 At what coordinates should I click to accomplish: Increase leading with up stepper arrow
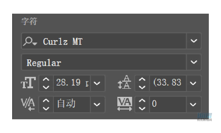(x=142, y=79)
